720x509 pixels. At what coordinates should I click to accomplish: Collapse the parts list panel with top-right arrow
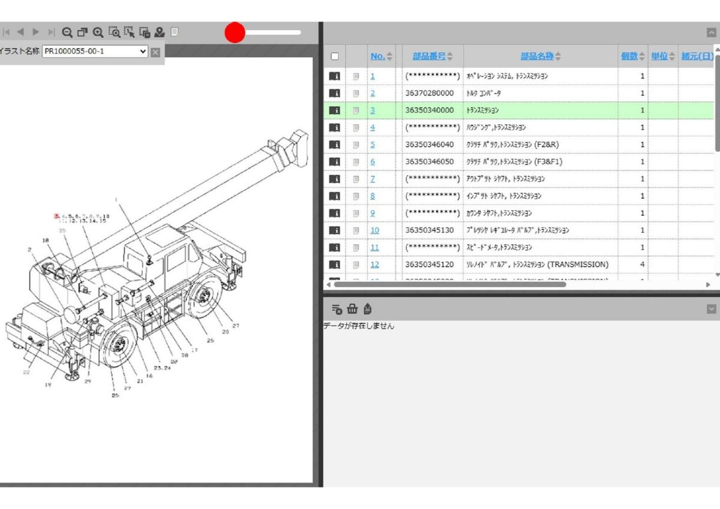[x=711, y=34]
